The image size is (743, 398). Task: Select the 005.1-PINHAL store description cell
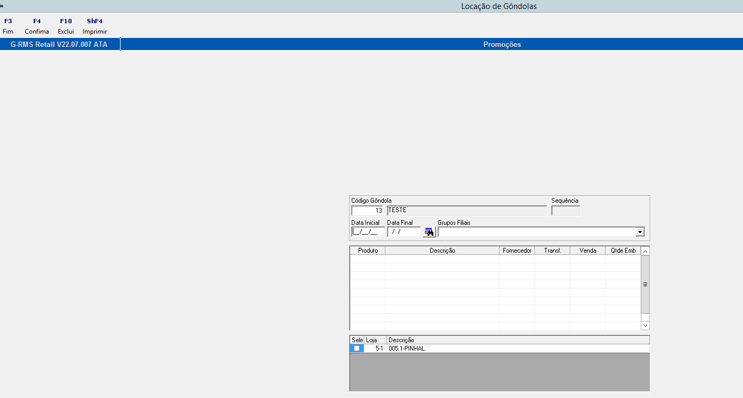tap(518, 349)
